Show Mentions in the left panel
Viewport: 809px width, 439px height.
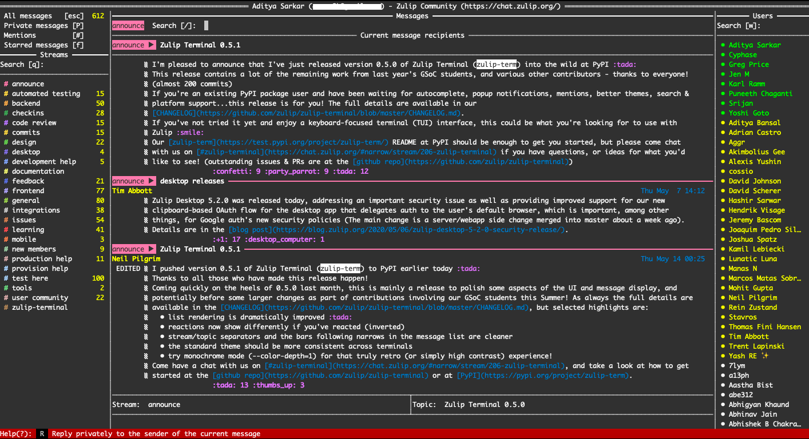coord(43,35)
